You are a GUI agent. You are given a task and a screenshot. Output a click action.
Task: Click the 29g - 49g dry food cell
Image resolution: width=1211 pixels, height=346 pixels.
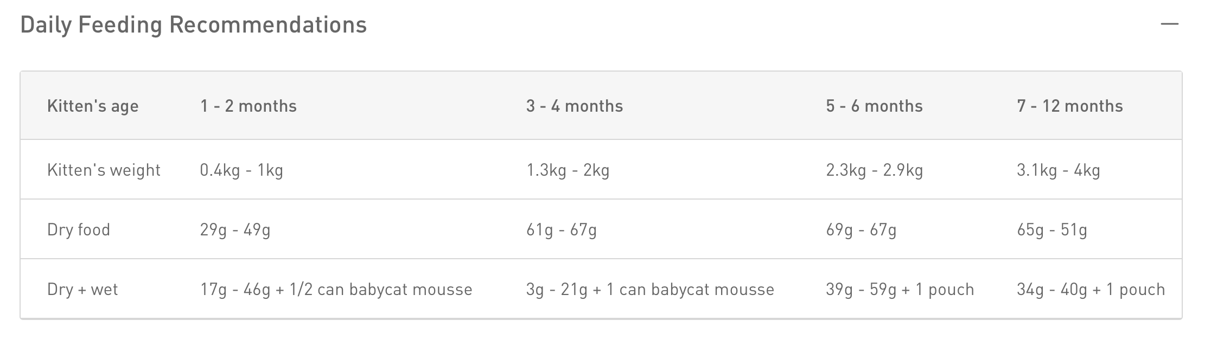(235, 230)
